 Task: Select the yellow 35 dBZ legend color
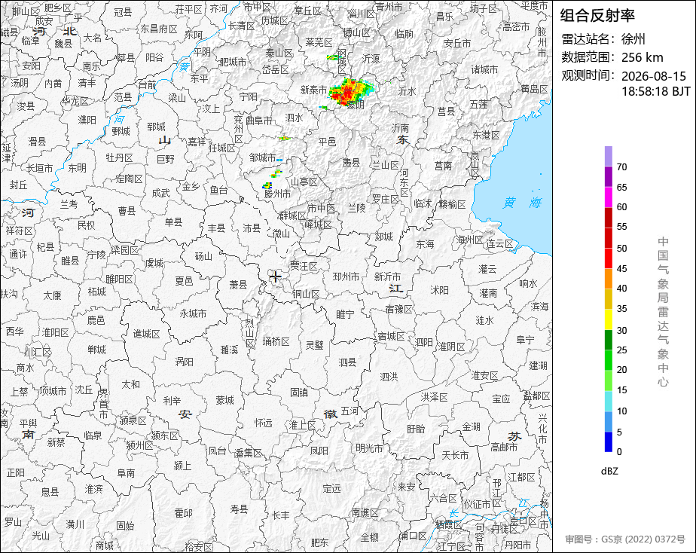pos(608,300)
